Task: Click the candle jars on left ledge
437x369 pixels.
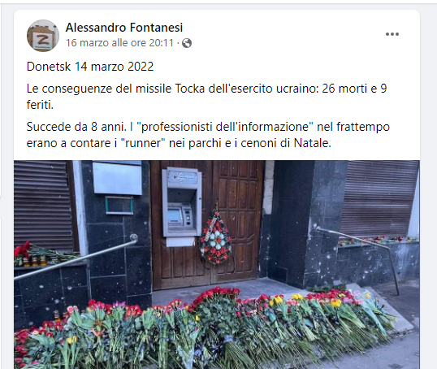Action: (36, 261)
